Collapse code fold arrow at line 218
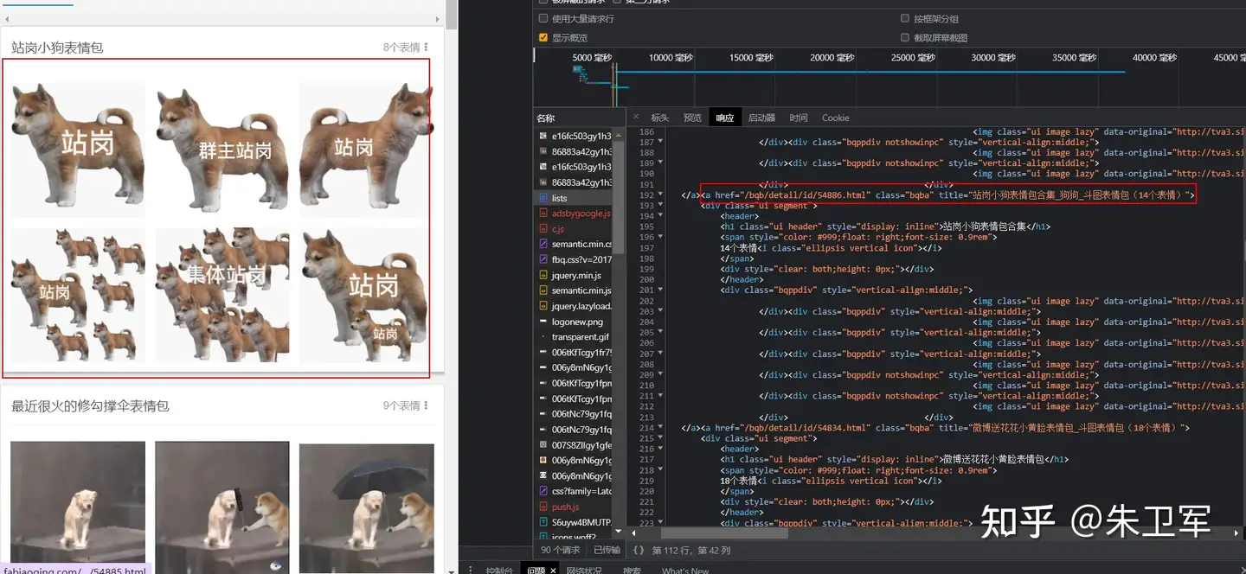The height and width of the screenshot is (574, 1246). click(660, 470)
